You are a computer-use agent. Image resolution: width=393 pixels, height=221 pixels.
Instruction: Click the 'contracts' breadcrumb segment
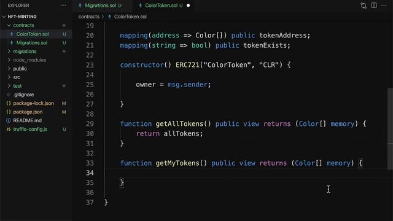coord(88,17)
